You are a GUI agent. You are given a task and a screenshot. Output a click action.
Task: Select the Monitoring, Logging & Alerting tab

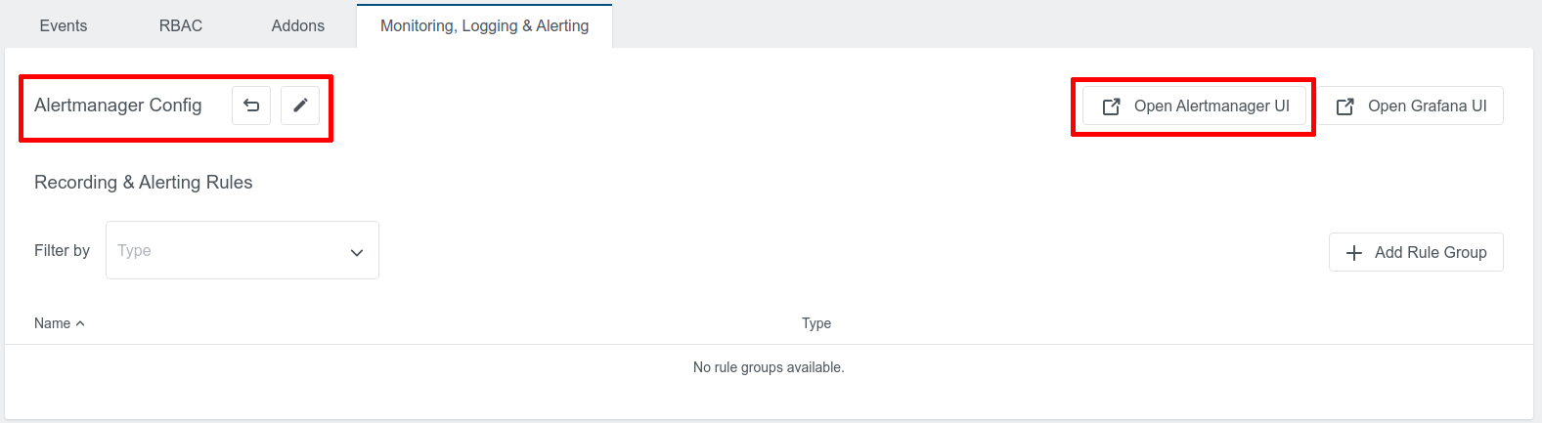[x=484, y=25]
